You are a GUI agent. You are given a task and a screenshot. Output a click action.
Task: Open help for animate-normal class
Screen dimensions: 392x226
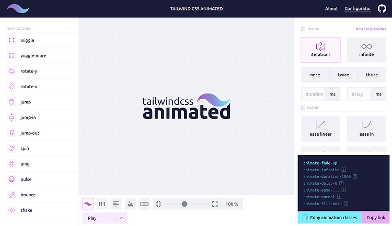click(x=339, y=197)
